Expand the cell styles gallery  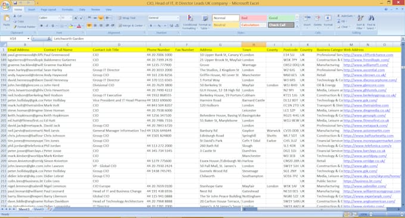(x=297, y=26)
